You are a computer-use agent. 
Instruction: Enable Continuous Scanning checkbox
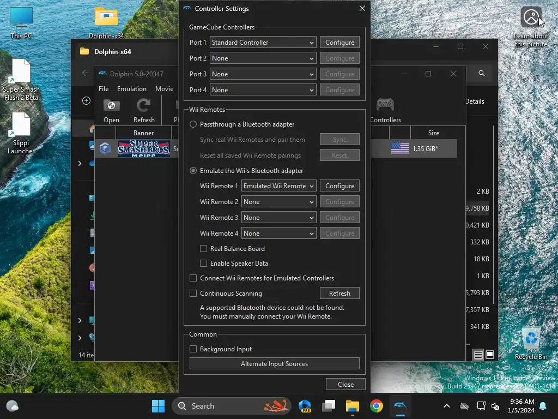(x=193, y=293)
